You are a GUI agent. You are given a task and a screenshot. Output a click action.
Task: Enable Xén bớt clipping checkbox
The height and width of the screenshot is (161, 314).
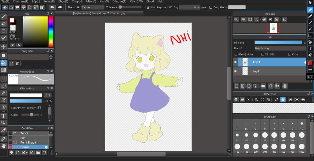(x=262, y=54)
